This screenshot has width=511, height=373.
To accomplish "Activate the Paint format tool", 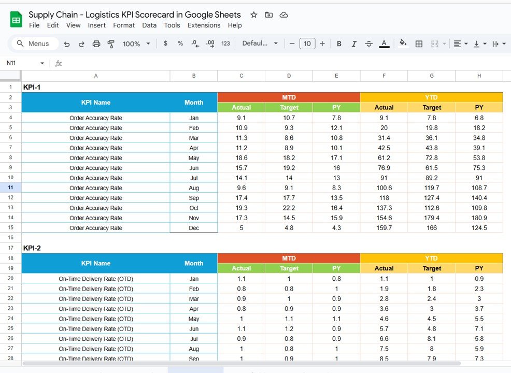I will point(111,44).
